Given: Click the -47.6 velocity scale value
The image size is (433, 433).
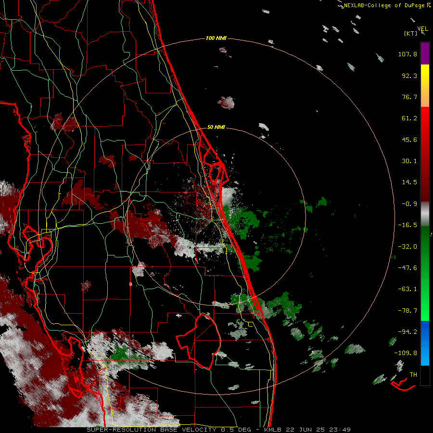Looking at the screenshot, I should [x=408, y=268].
